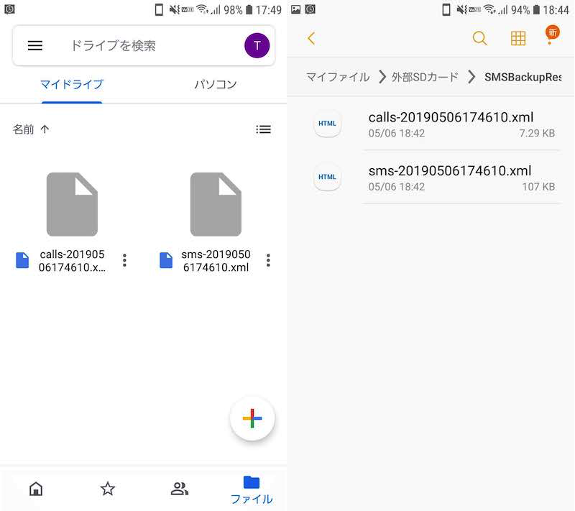Viewport: 575px width, 511px height.
Task: Navigate to 外部SDカード in breadcrumb
Action: click(x=425, y=77)
